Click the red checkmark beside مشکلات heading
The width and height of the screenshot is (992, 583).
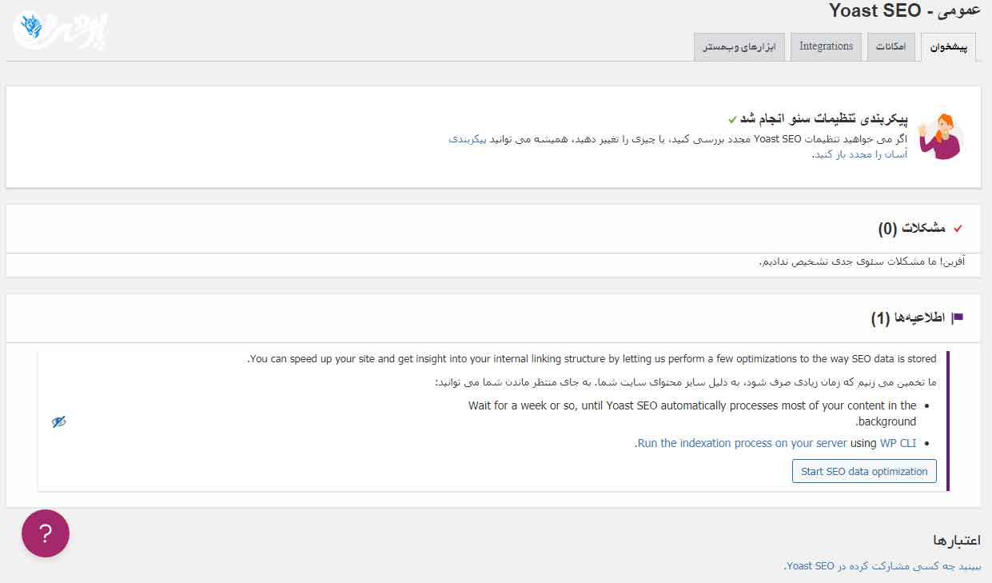coord(958,229)
